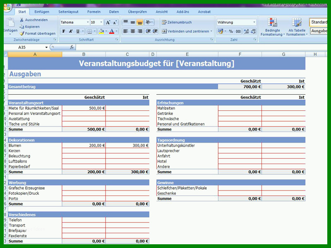The image size is (331, 248).
Task: Decrease indent icon
Action: (x=148, y=31)
